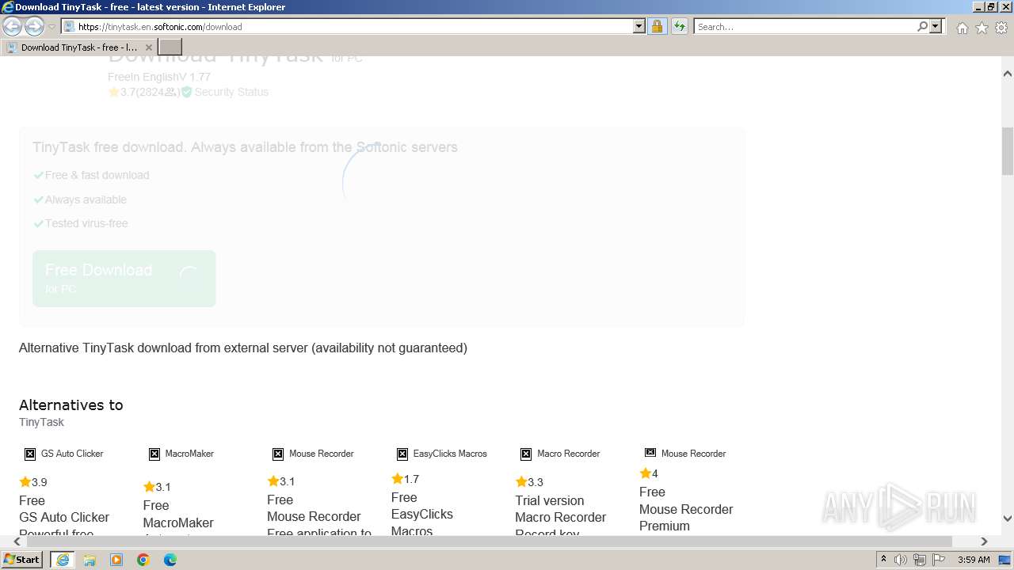
Task: Close the Download TinyTask tab
Action: point(149,47)
